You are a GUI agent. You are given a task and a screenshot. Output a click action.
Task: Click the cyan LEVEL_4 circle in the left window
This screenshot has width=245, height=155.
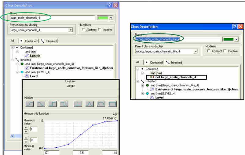[22, 72]
